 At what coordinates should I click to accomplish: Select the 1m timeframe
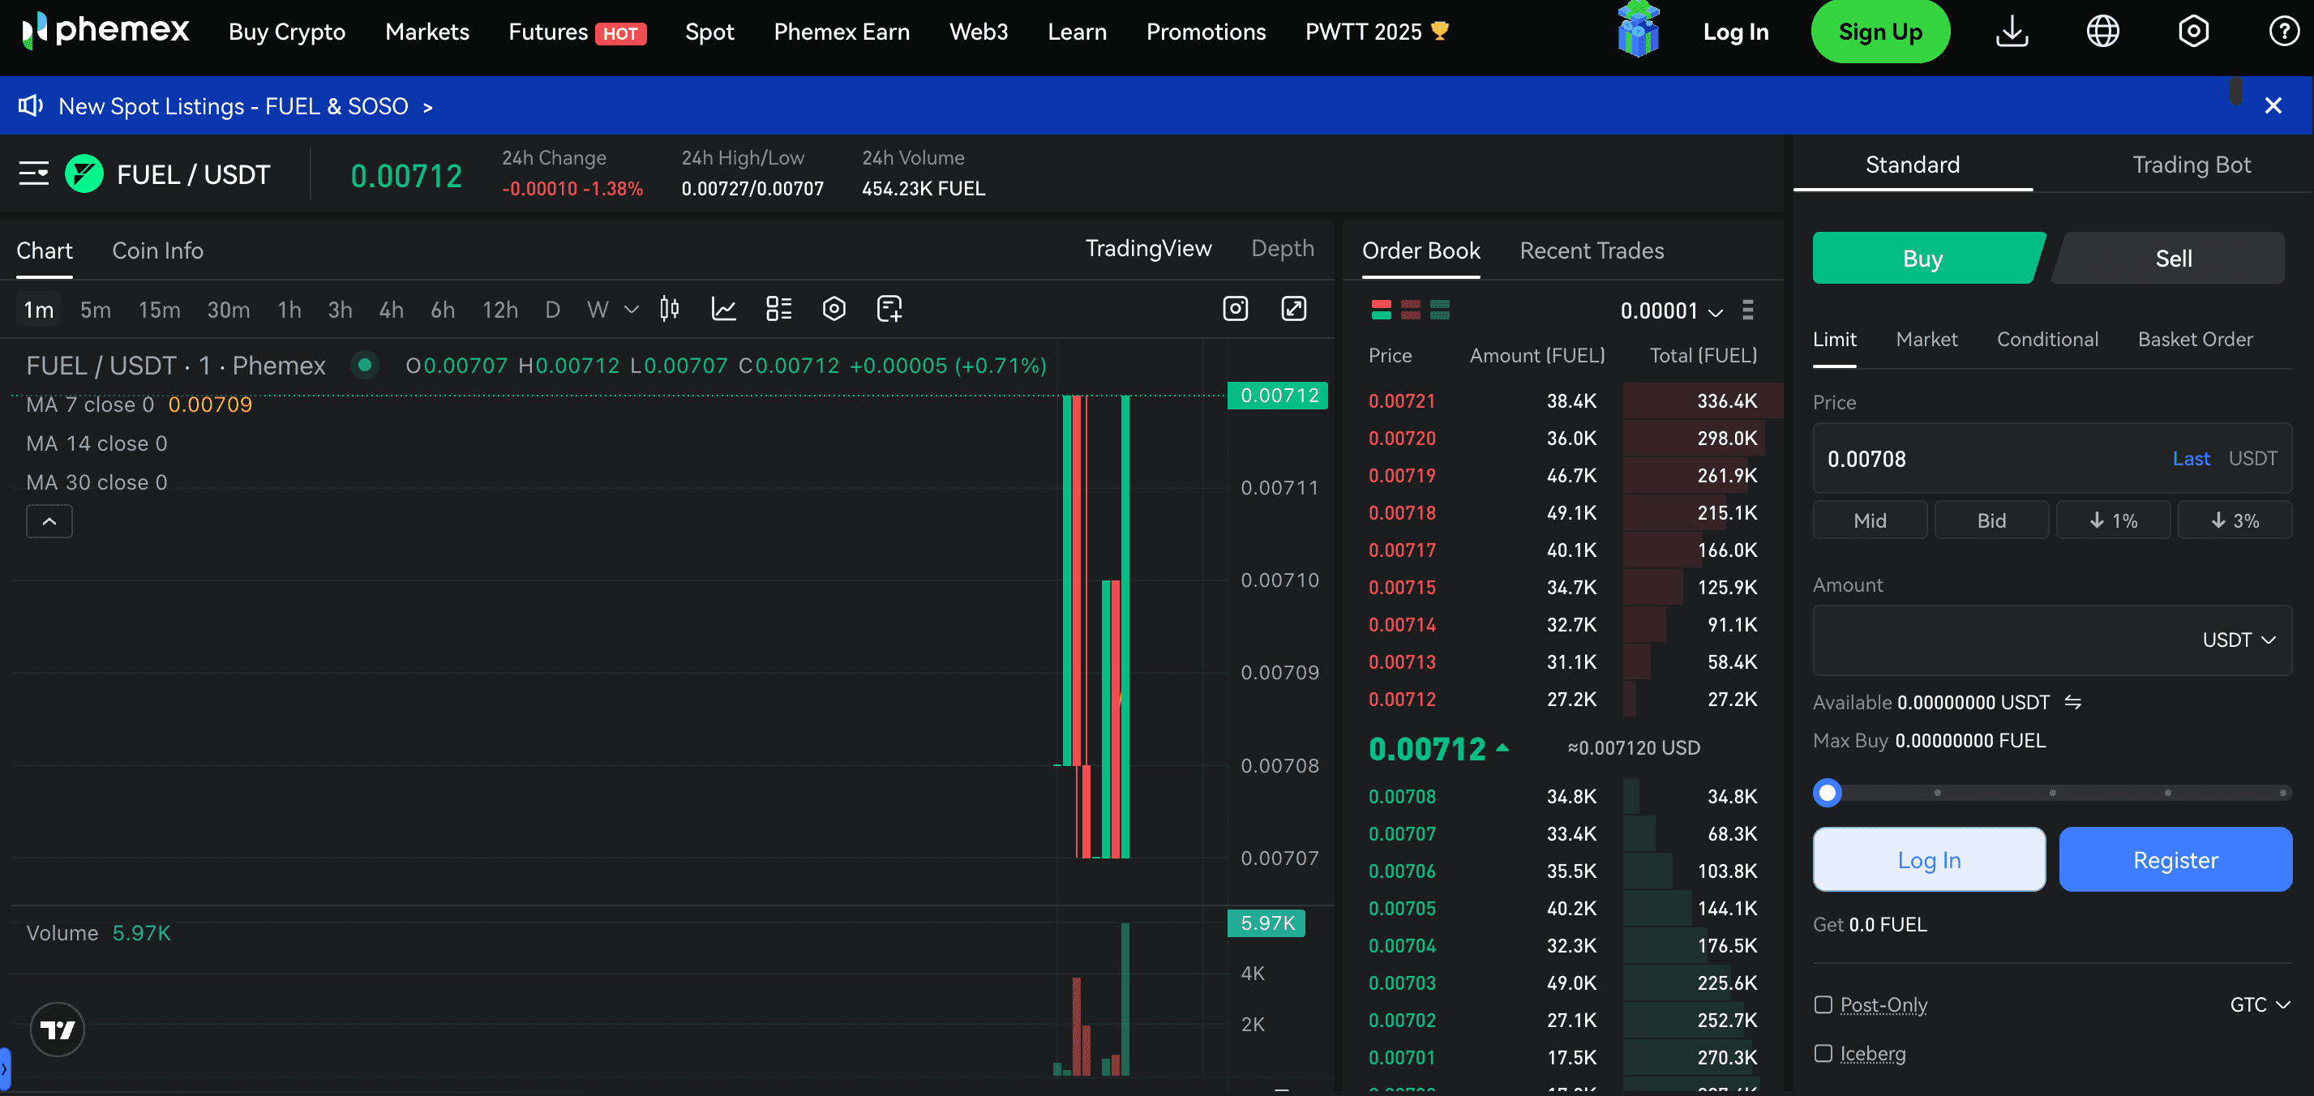pos(39,310)
